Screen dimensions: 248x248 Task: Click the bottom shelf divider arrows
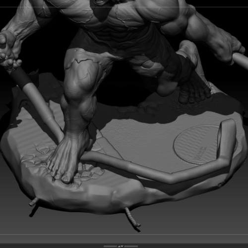(121, 247)
